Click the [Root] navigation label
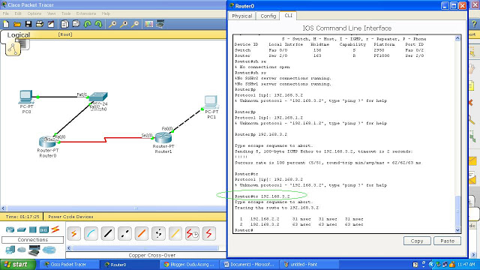The height and width of the screenshot is (270, 480). 65,34
